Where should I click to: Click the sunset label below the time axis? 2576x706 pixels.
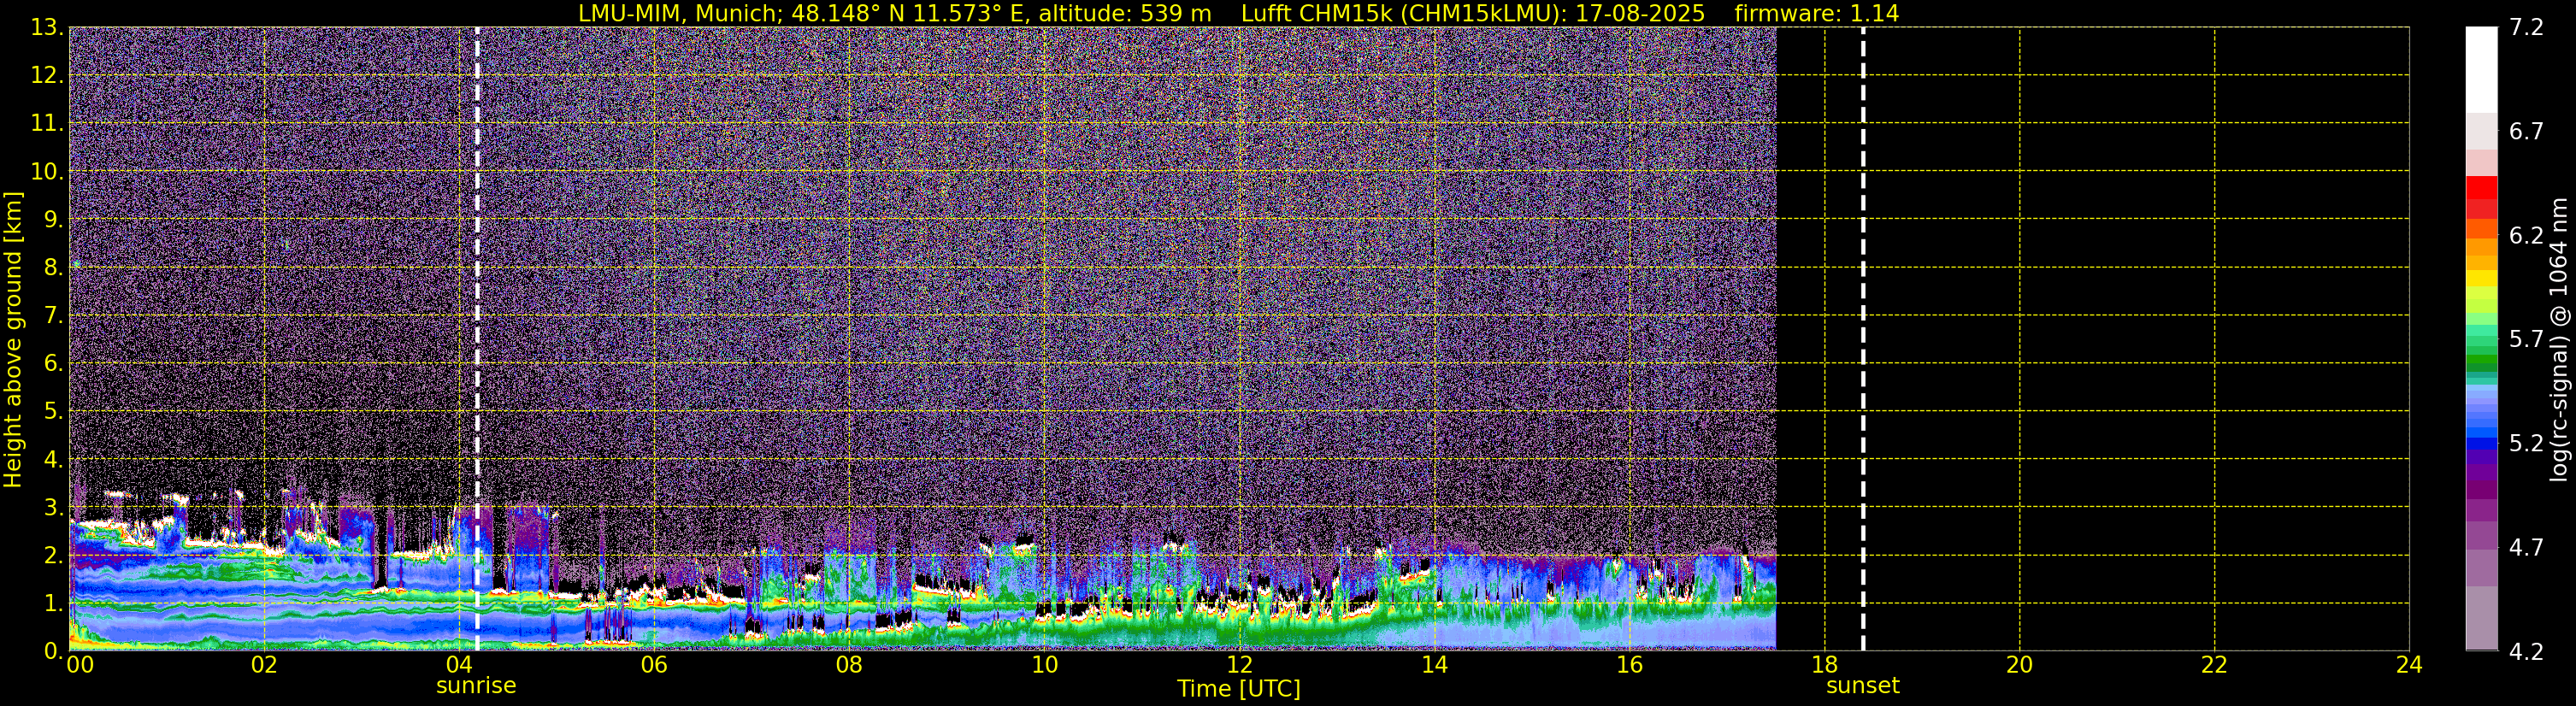[1862, 686]
